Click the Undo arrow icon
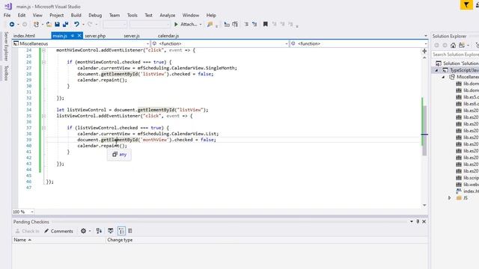This screenshot has height=269, width=479. [x=76, y=24]
